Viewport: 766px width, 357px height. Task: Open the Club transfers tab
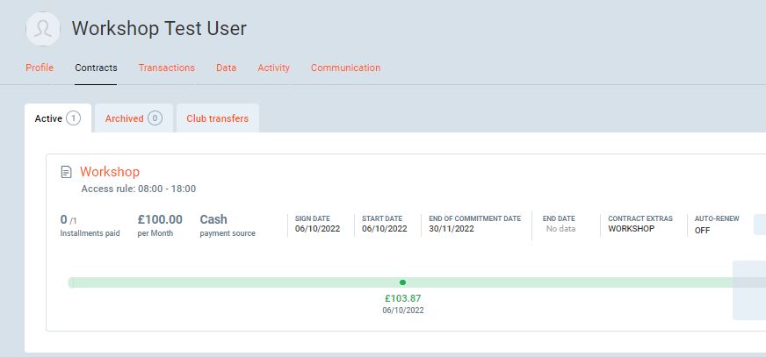click(x=217, y=118)
